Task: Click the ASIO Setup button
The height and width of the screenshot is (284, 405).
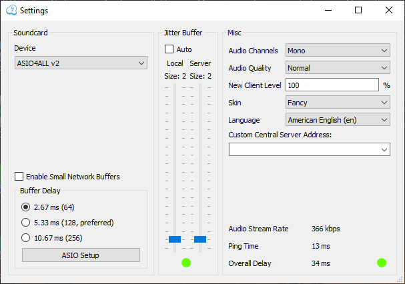Action: (81, 255)
